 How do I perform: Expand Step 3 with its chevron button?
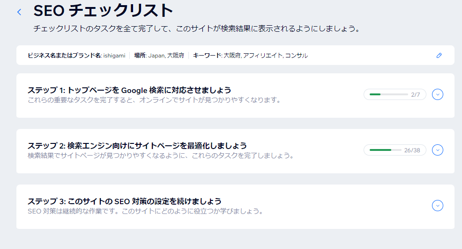[x=438, y=206]
